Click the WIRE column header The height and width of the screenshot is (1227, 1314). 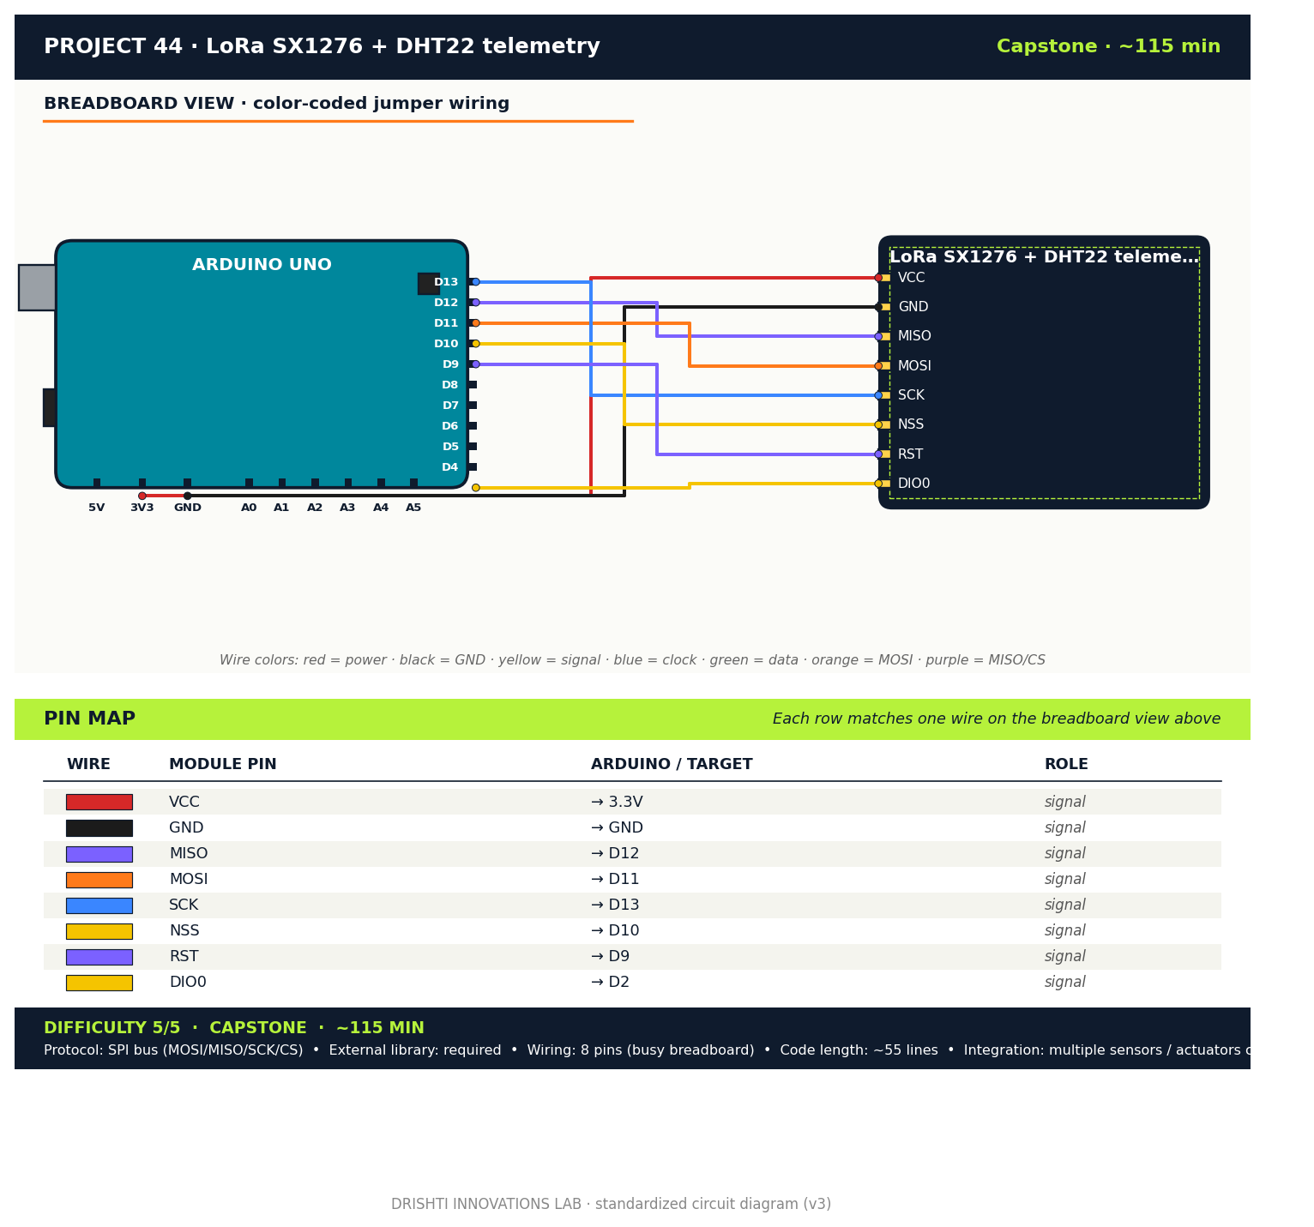point(88,764)
